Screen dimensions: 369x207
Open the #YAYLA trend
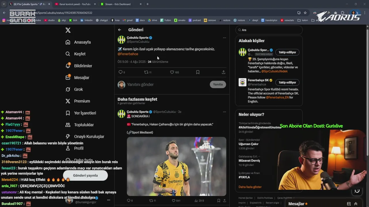coord(244,177)
